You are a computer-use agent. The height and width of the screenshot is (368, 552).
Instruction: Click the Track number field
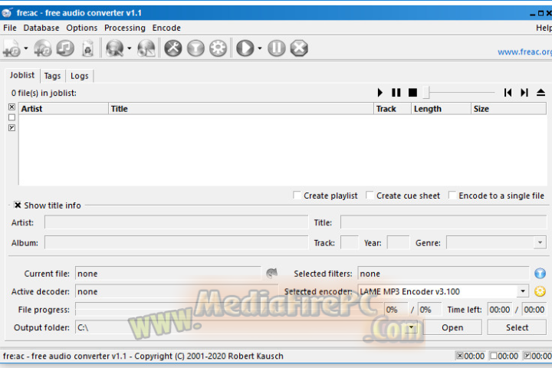350,242
